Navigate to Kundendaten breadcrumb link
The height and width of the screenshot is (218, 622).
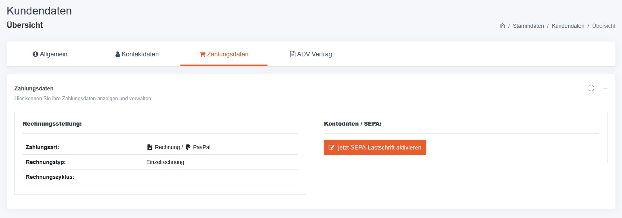[568, 26]
